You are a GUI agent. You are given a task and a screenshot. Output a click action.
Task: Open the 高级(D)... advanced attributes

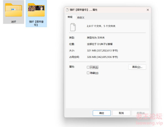click(x=137, y=67)
